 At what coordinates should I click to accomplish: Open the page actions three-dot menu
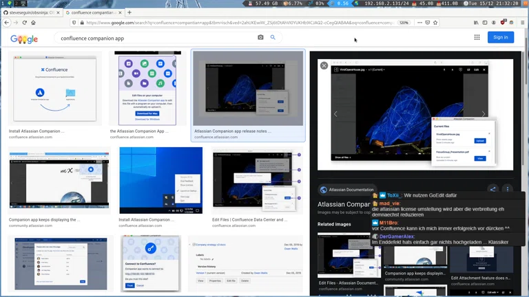tap(419, 23)
